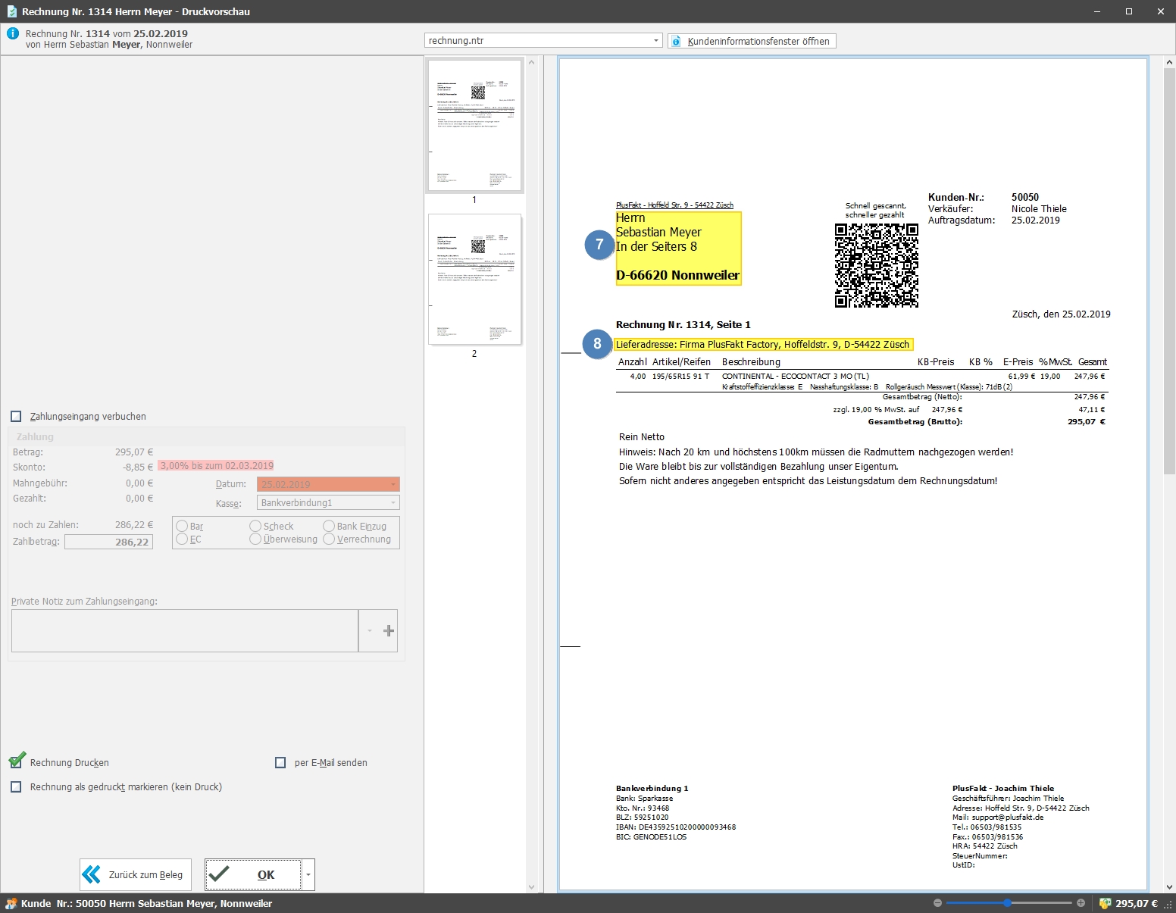This screenshot has height=913, width=1176.
Task: Select the Scheck payment option
Action: [255, 526]
